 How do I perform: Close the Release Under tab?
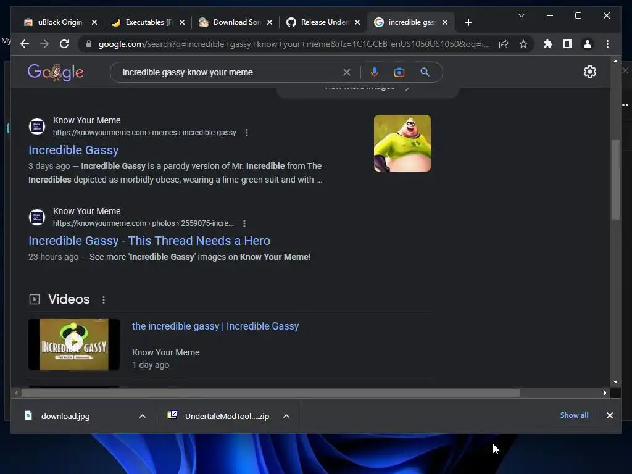pos(357,22)
